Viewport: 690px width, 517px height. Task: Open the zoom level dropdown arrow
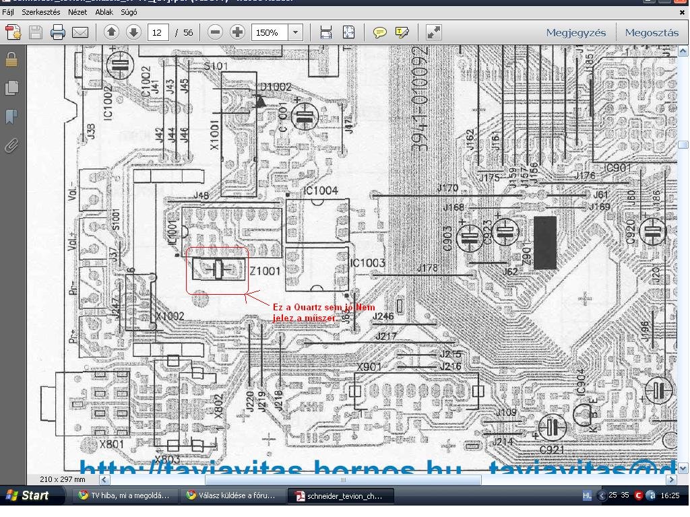(x=295, y=32)
